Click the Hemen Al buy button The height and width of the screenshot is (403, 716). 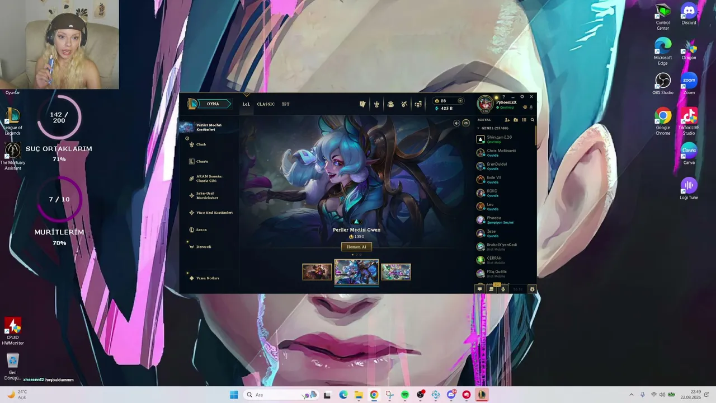click(x=356, y=247)
